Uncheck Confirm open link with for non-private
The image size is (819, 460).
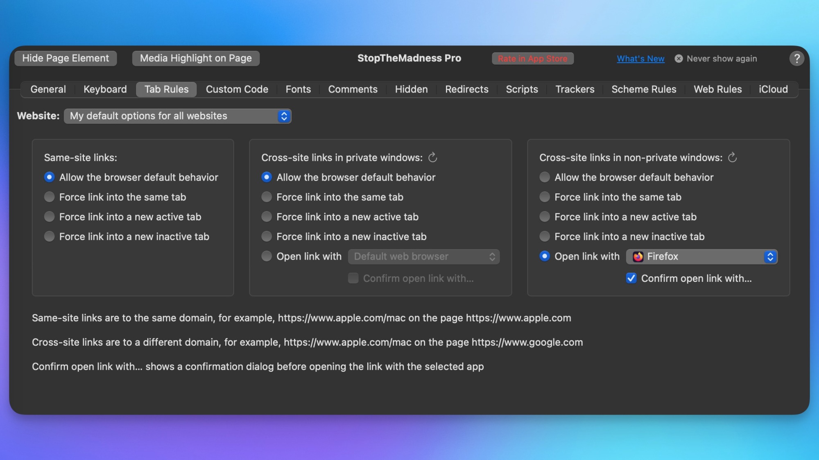click(x=631, y=278)
